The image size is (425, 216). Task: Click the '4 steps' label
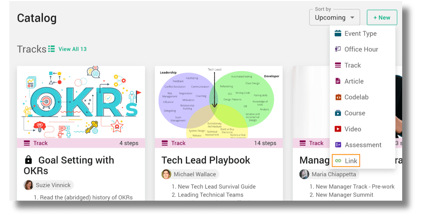click(129, 143)
